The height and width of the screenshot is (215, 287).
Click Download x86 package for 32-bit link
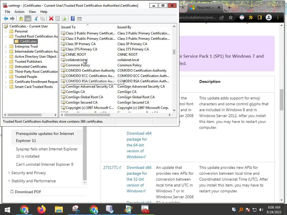[139, 179]
